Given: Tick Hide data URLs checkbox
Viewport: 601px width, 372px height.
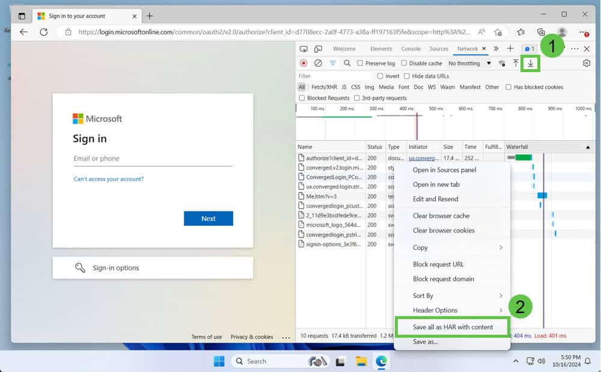Looking at the screenshot, I should point(407,76).
